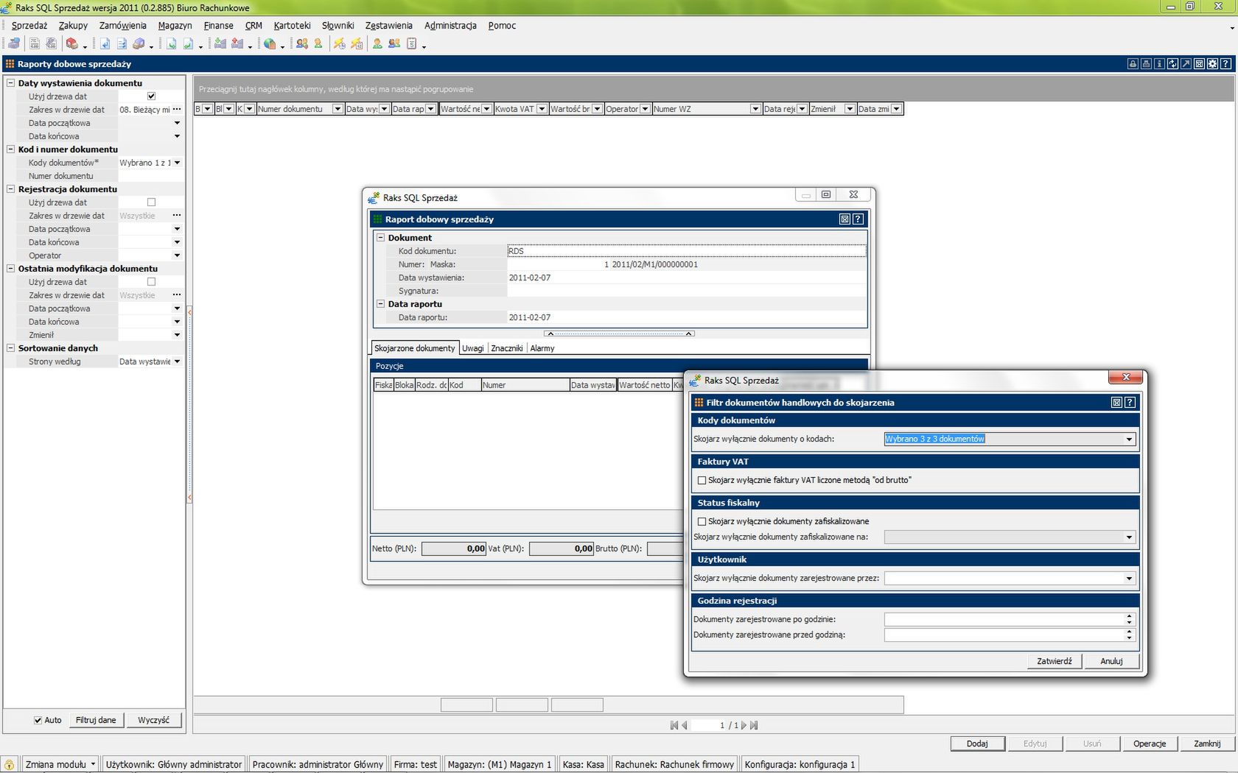This screenshot has height=773, width=1238.
Task: Collapse Sortowanie danych section
Action: click(10, 348)
